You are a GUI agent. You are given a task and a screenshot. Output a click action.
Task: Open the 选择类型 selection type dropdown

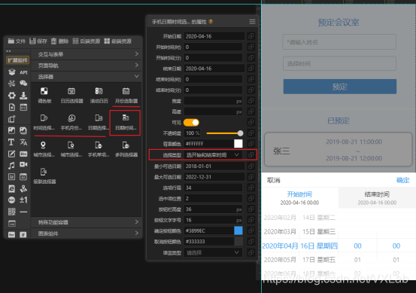pyautogui.click(x=213, y=155)
